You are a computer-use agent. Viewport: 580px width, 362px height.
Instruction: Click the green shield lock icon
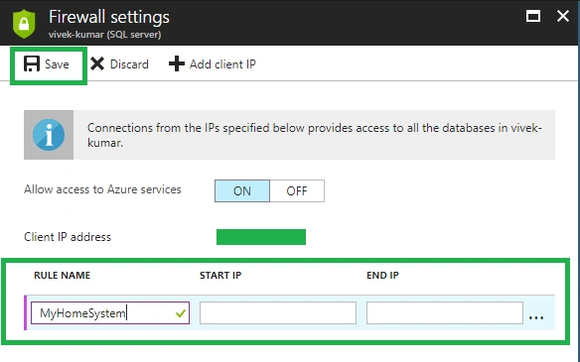[x=24, y=25]
